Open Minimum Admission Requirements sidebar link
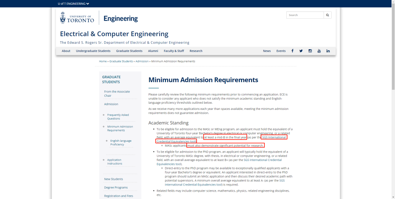The height and width of the screenshot is (199, 395). coord(120,128)
